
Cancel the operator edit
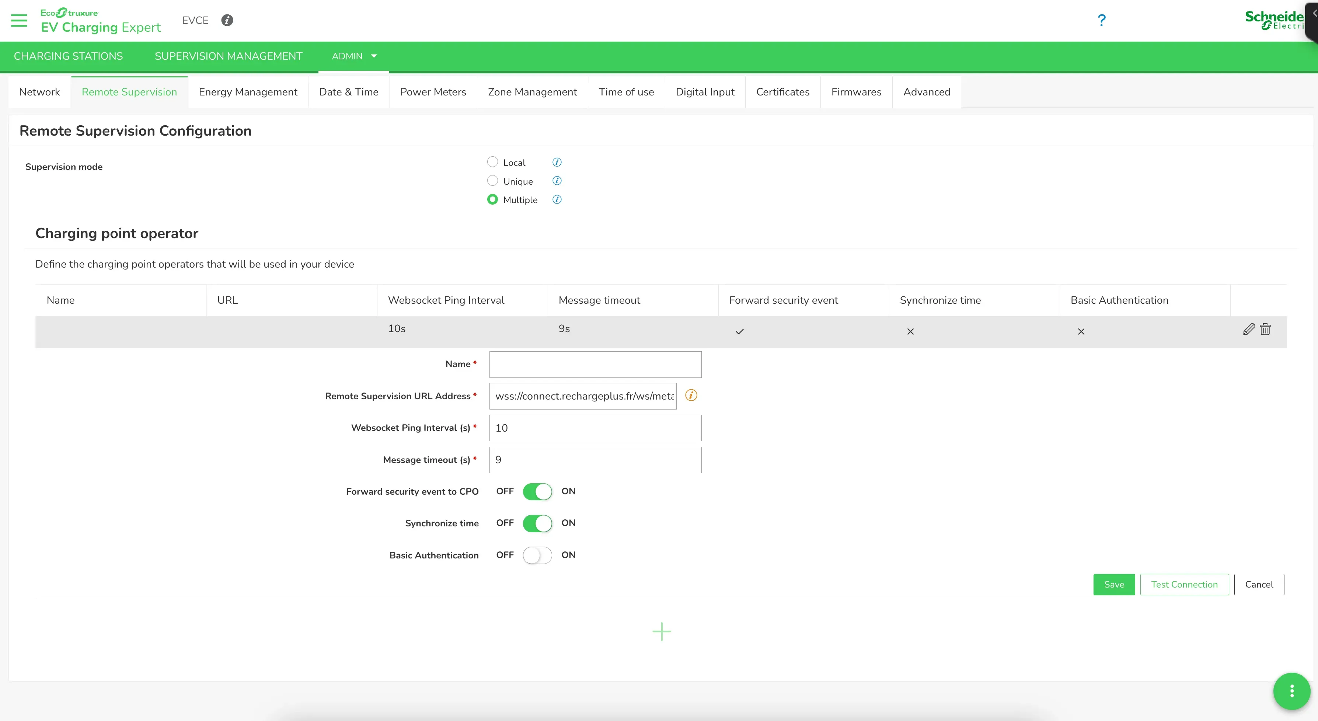(x=1259, y=584)
